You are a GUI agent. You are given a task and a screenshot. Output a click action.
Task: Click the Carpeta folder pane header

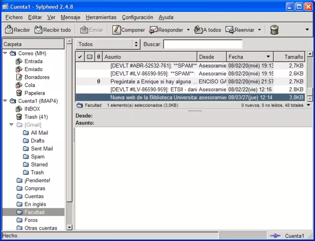pos(33,44)
